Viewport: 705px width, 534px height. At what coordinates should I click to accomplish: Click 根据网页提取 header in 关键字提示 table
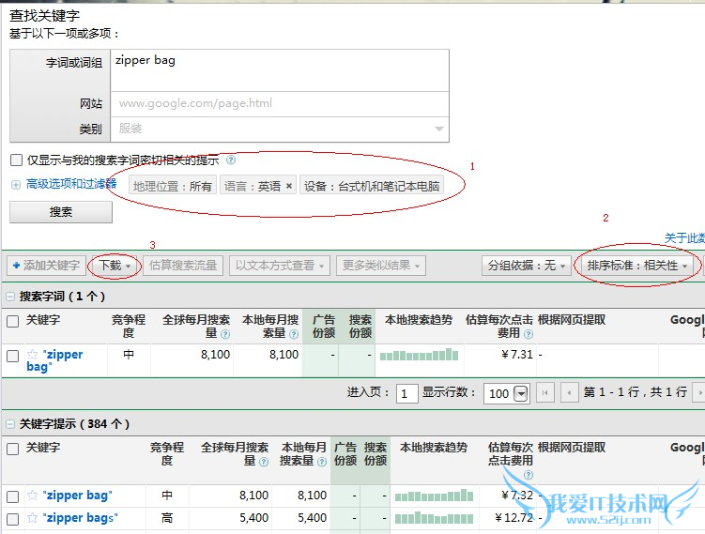(x=572, y=448)
